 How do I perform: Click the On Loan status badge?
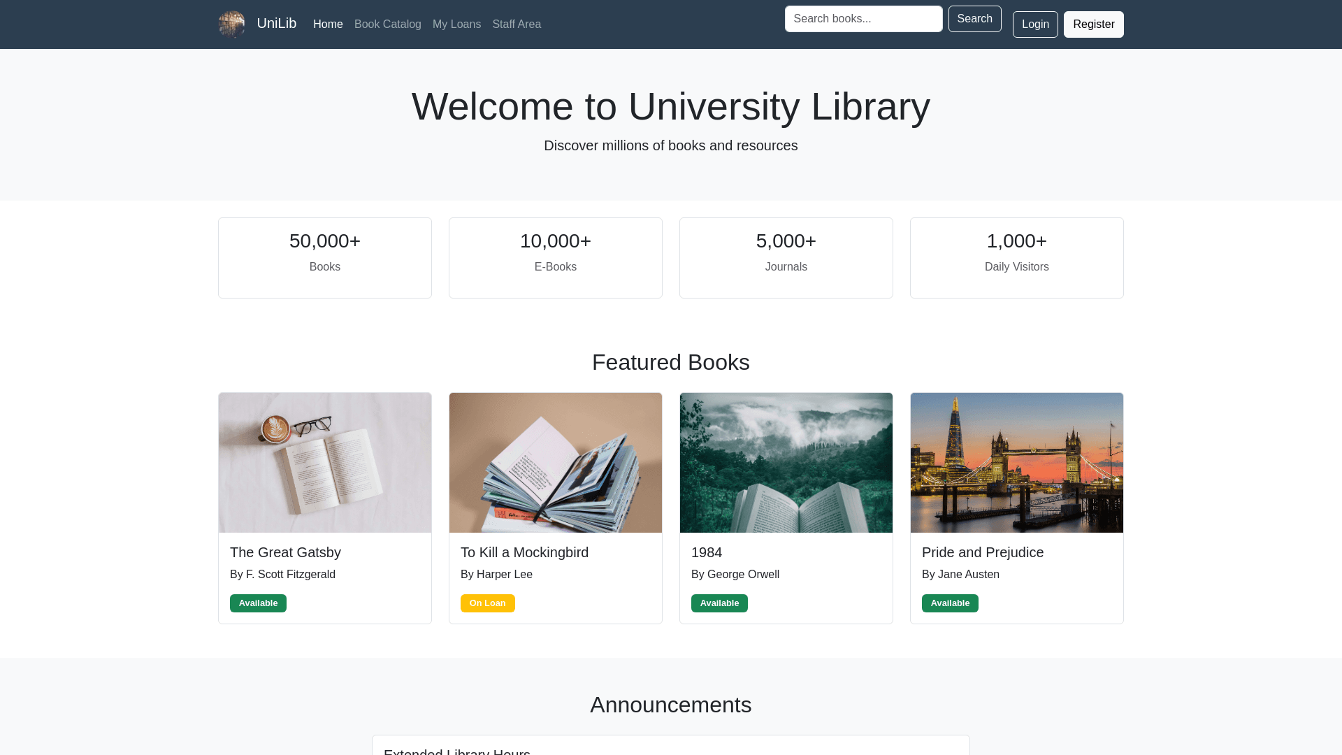487,603
